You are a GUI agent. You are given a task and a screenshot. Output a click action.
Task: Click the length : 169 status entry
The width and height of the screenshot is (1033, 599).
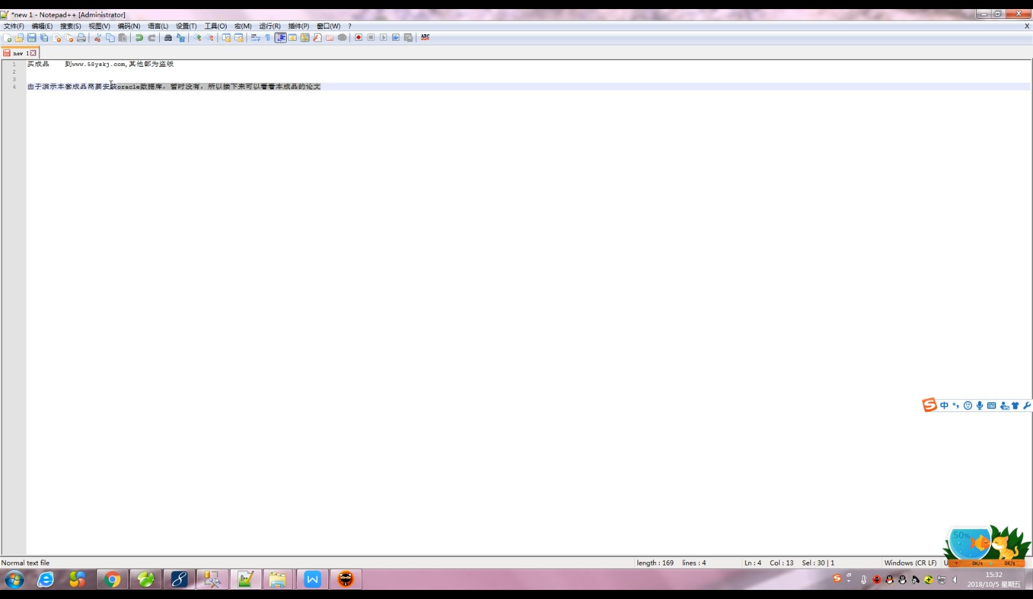(x=655, y=563)
